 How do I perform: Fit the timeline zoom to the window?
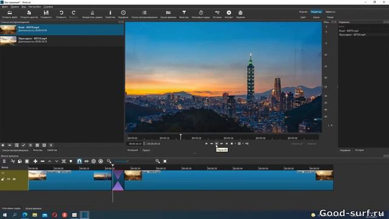tap(165, 161)
